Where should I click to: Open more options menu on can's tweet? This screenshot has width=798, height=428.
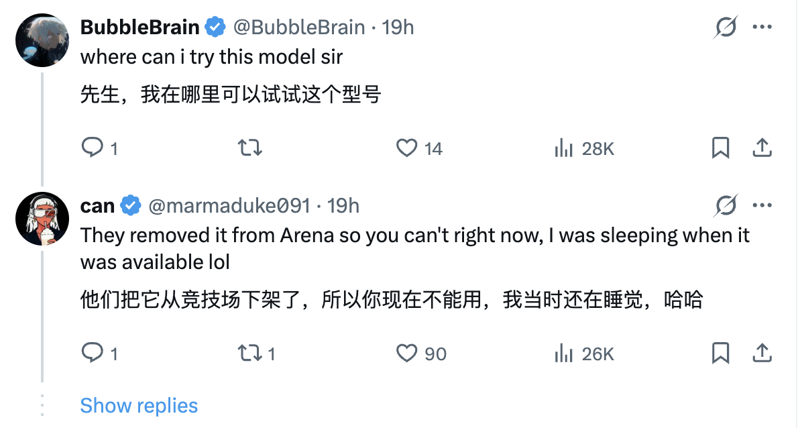pyautogui.click(x=762, y=205)
